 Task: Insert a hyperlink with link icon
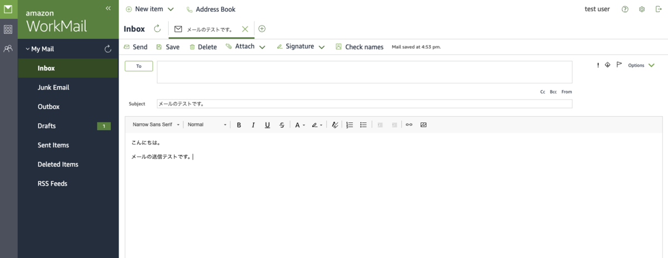point(409,125)
